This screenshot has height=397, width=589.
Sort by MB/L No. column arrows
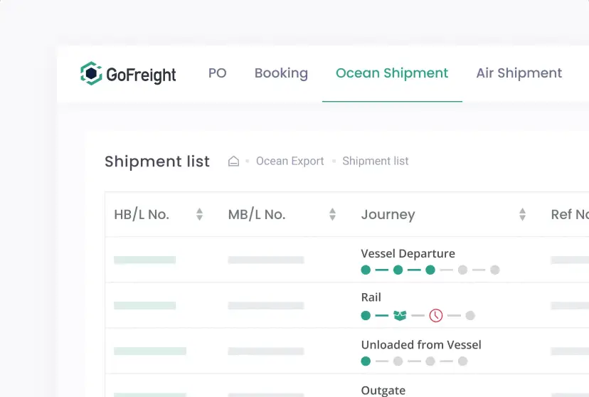click(332, 214)
